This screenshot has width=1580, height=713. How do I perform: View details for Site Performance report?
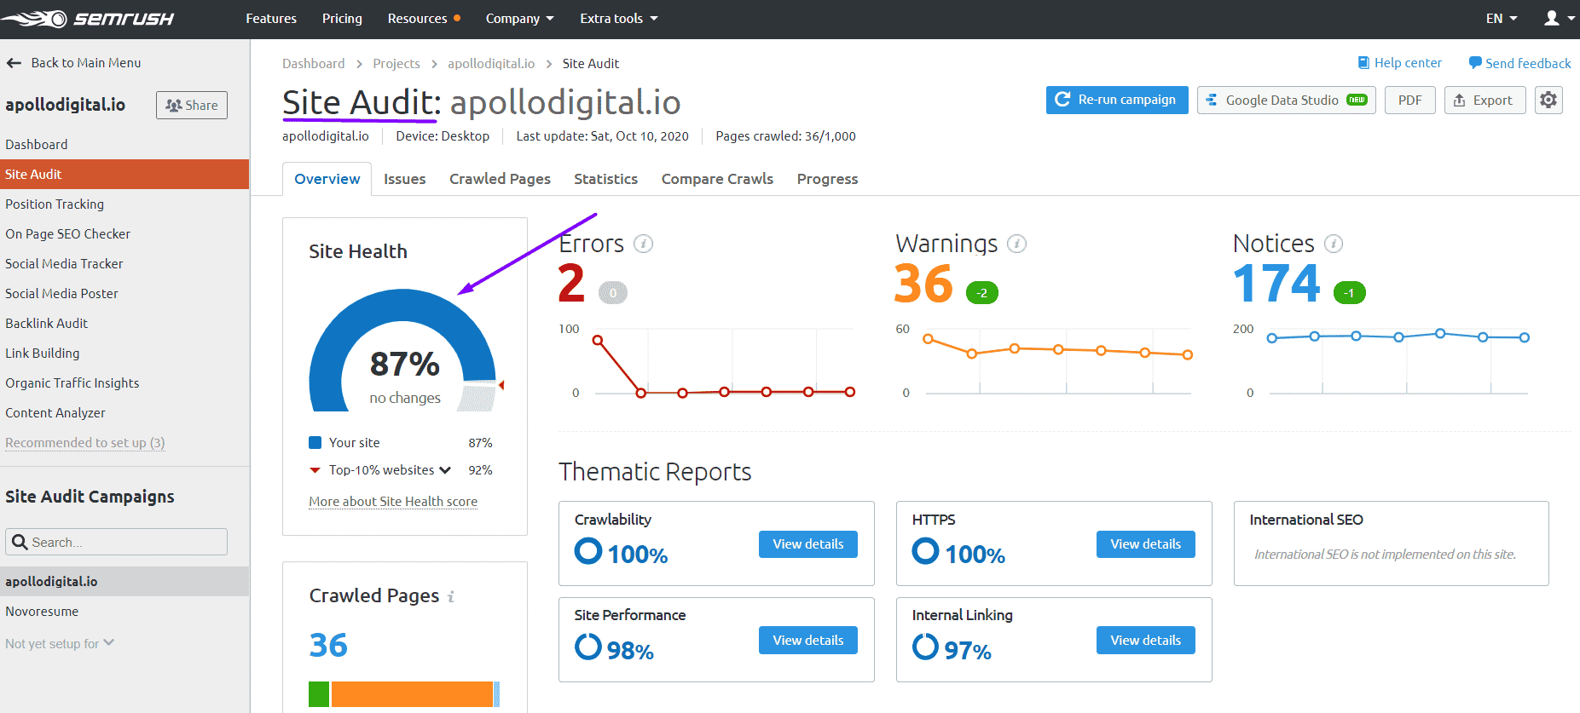[808, 641]
